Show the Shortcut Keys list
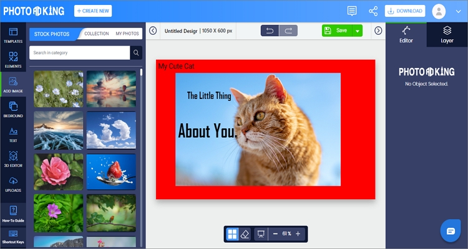The height and width of the screenshot is (249, 468). [x=13, y=237]
